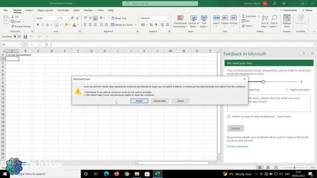Open the Format cells menu
The image size is (317, 178).
pos(233,21)
